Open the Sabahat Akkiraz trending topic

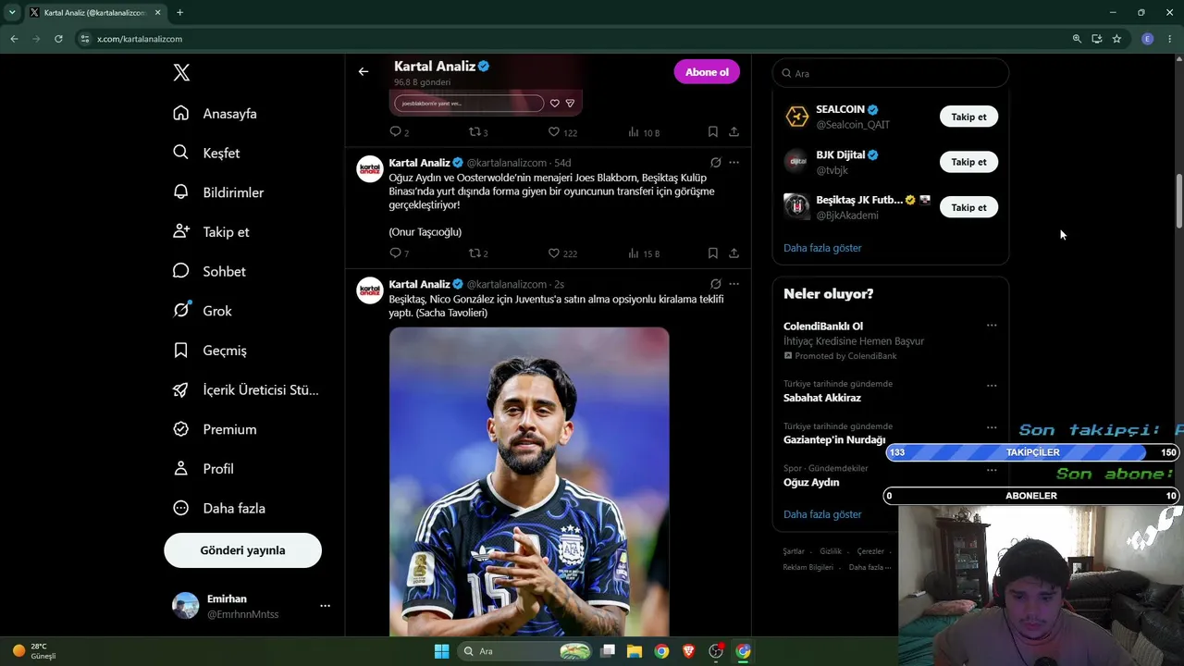click(x=822, y=398)
